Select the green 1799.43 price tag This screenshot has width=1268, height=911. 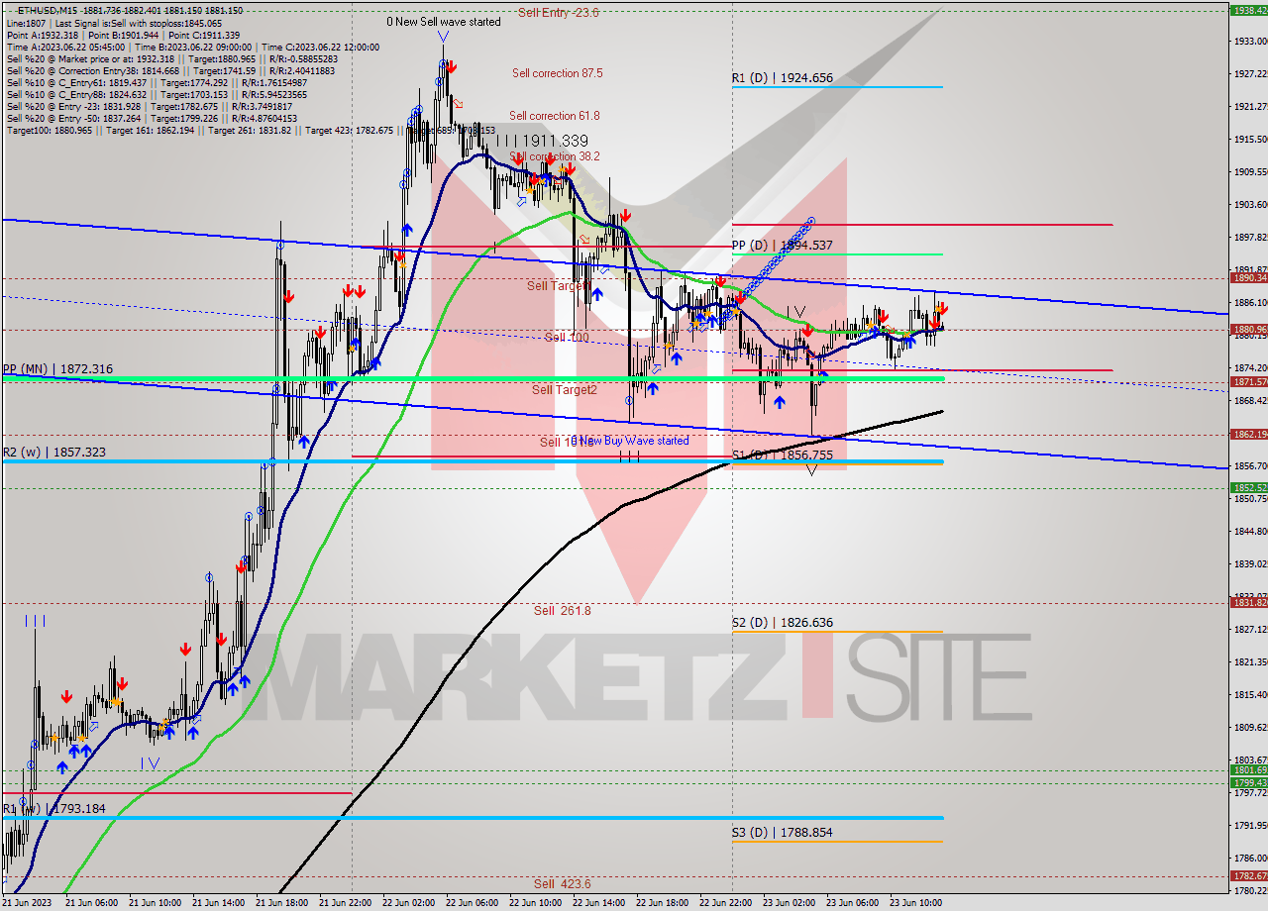tap(1248, 783)
